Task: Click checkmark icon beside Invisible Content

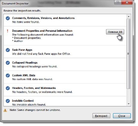Action: (8, 101)
